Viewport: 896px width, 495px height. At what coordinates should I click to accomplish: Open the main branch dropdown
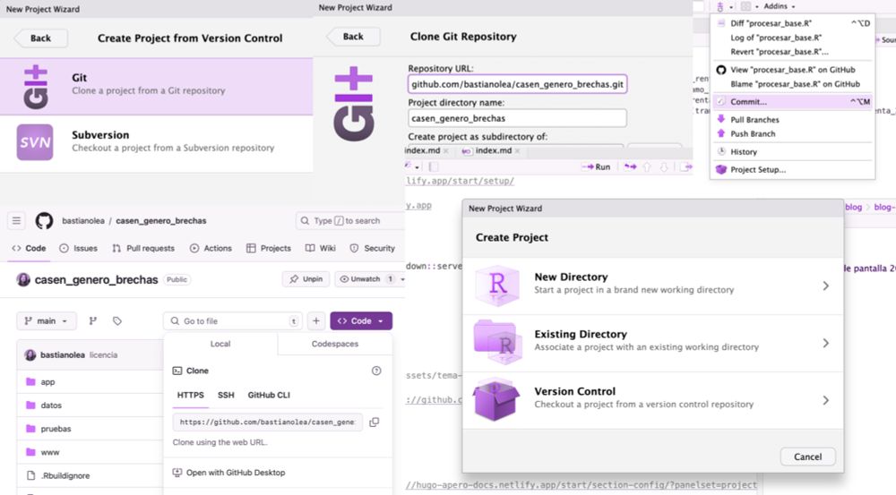(x=47, y=320)
